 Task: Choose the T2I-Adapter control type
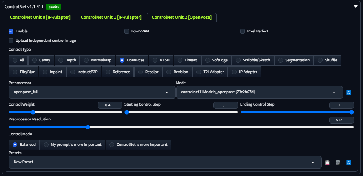click(210, 72)
